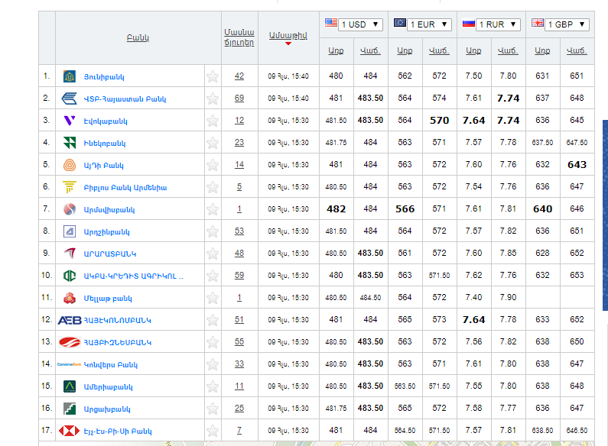608x446 pixels.
Task: Click the EU flag icon beside EUR
Action: (x=400, y=23)
